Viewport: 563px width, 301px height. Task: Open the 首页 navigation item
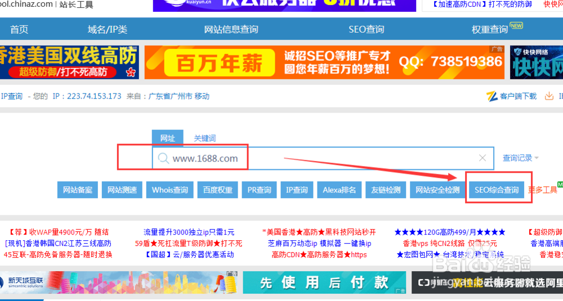(x=19, y=29)
